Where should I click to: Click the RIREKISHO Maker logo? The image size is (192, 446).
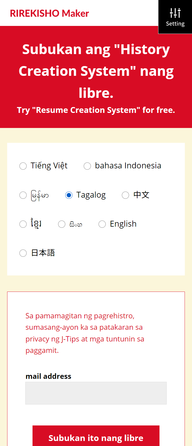pos(50,13)
